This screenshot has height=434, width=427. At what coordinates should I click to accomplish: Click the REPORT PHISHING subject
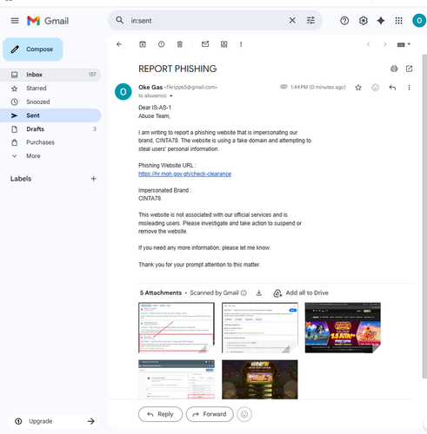[x=177, y=69]
